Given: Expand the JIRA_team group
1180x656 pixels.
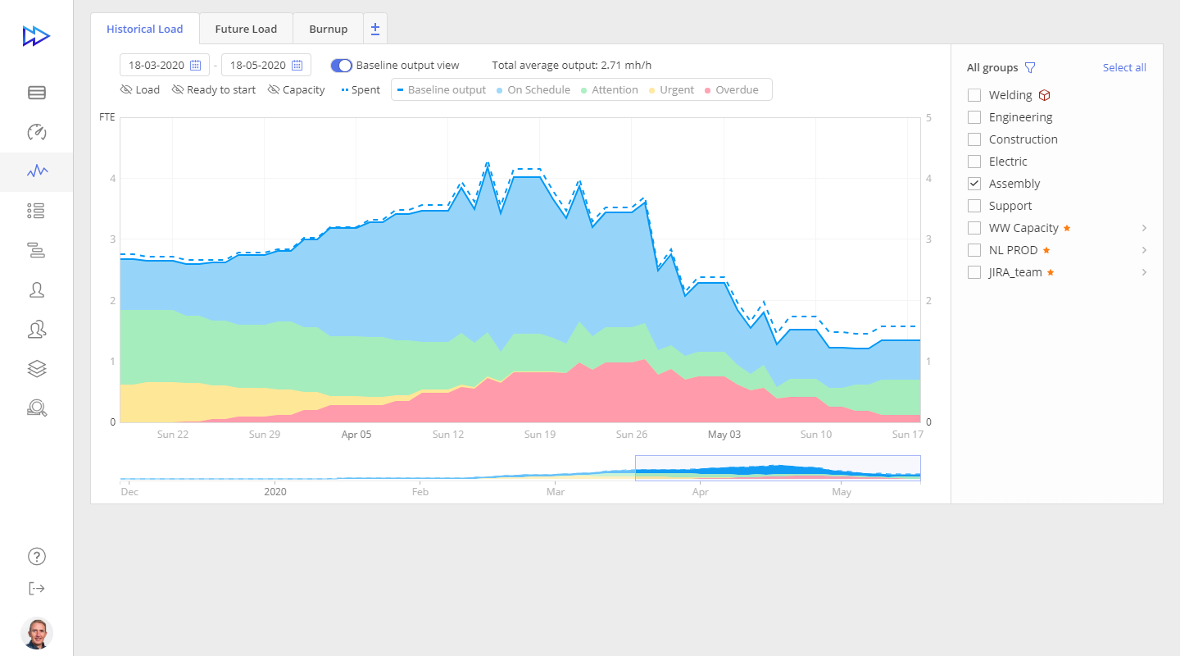Looking at the screenshot, I should (x=1144, y=272).
